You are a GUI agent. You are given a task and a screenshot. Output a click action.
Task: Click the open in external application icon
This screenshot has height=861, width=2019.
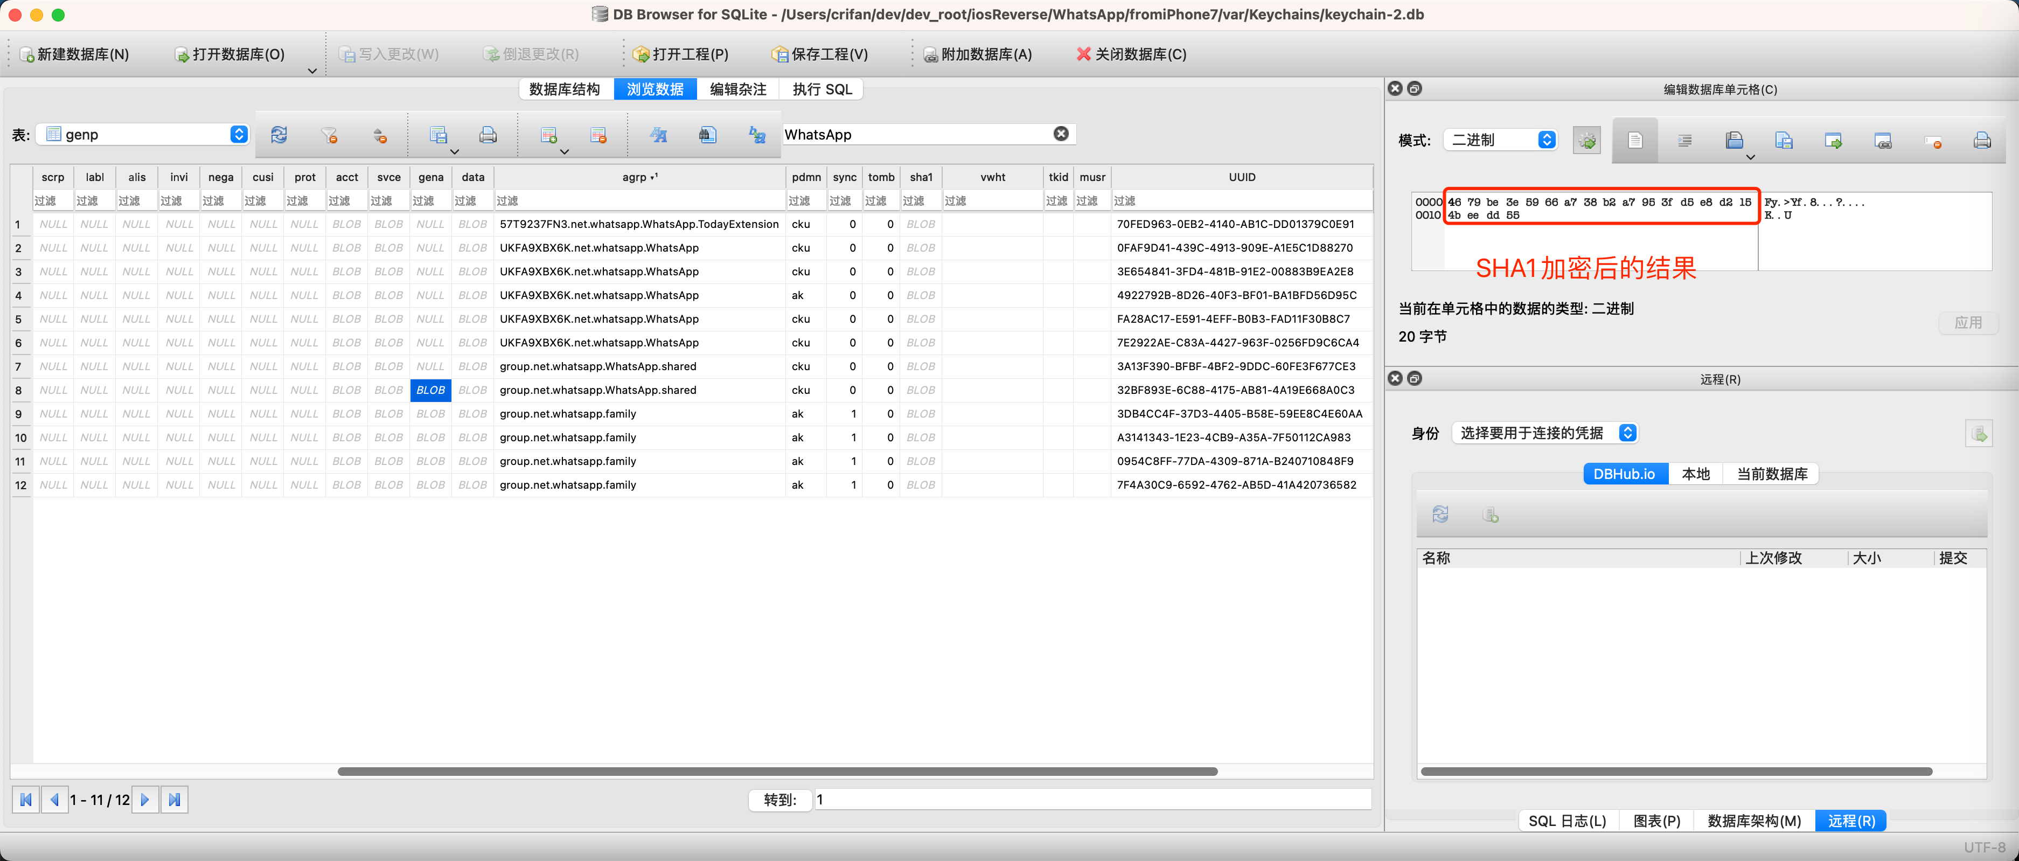(x=1833, y=141)
